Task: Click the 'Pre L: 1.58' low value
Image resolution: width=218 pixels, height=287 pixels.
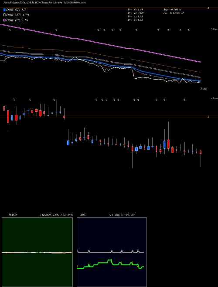Action: (x=136, y=17)
